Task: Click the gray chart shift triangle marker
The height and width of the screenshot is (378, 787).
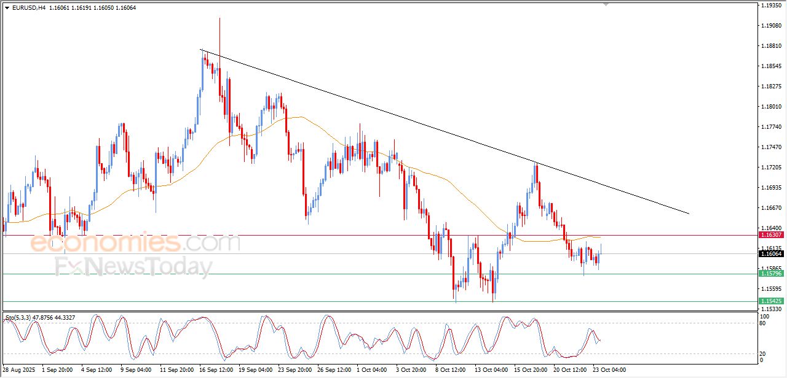Action: click(606, 4)
